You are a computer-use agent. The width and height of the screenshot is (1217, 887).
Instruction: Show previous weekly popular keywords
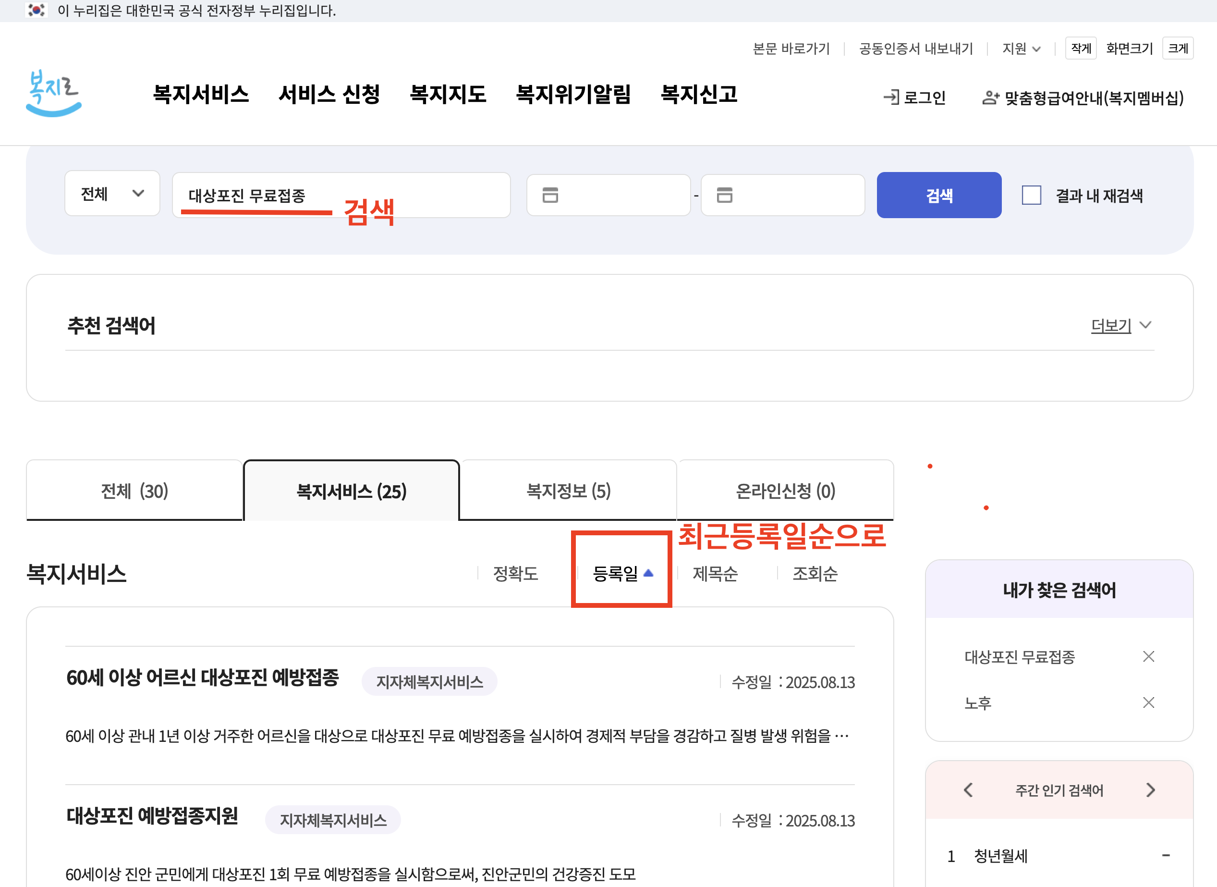(969, 790)
